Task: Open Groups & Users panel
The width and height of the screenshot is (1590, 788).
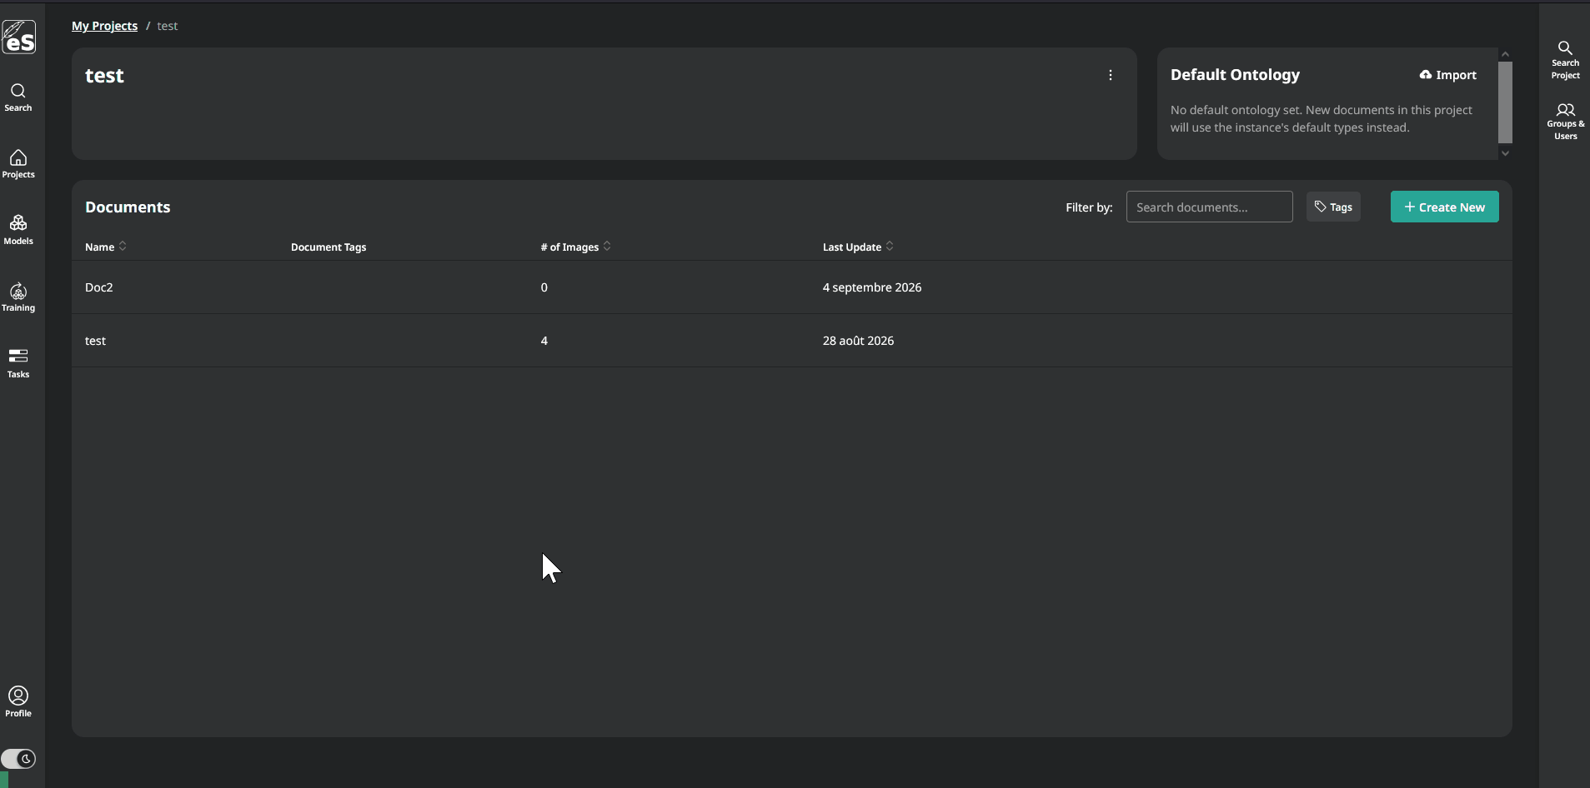Action: click(x=1565, y=122)
